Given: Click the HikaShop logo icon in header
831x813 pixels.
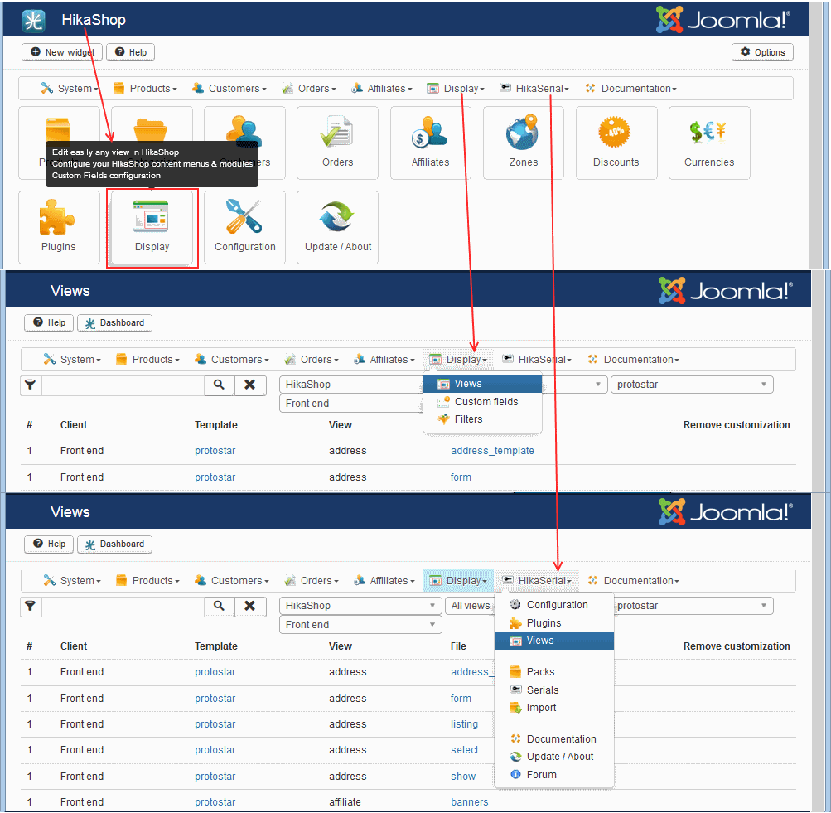Looking at the screenshot, I should pyautogui.click(x=33, y=21).
